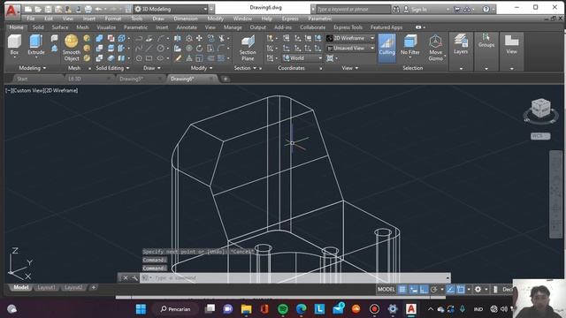The height and width of the screenshot is (318, 566).
Task: Expand the Section panel
Action: click(x=245, y=68)
